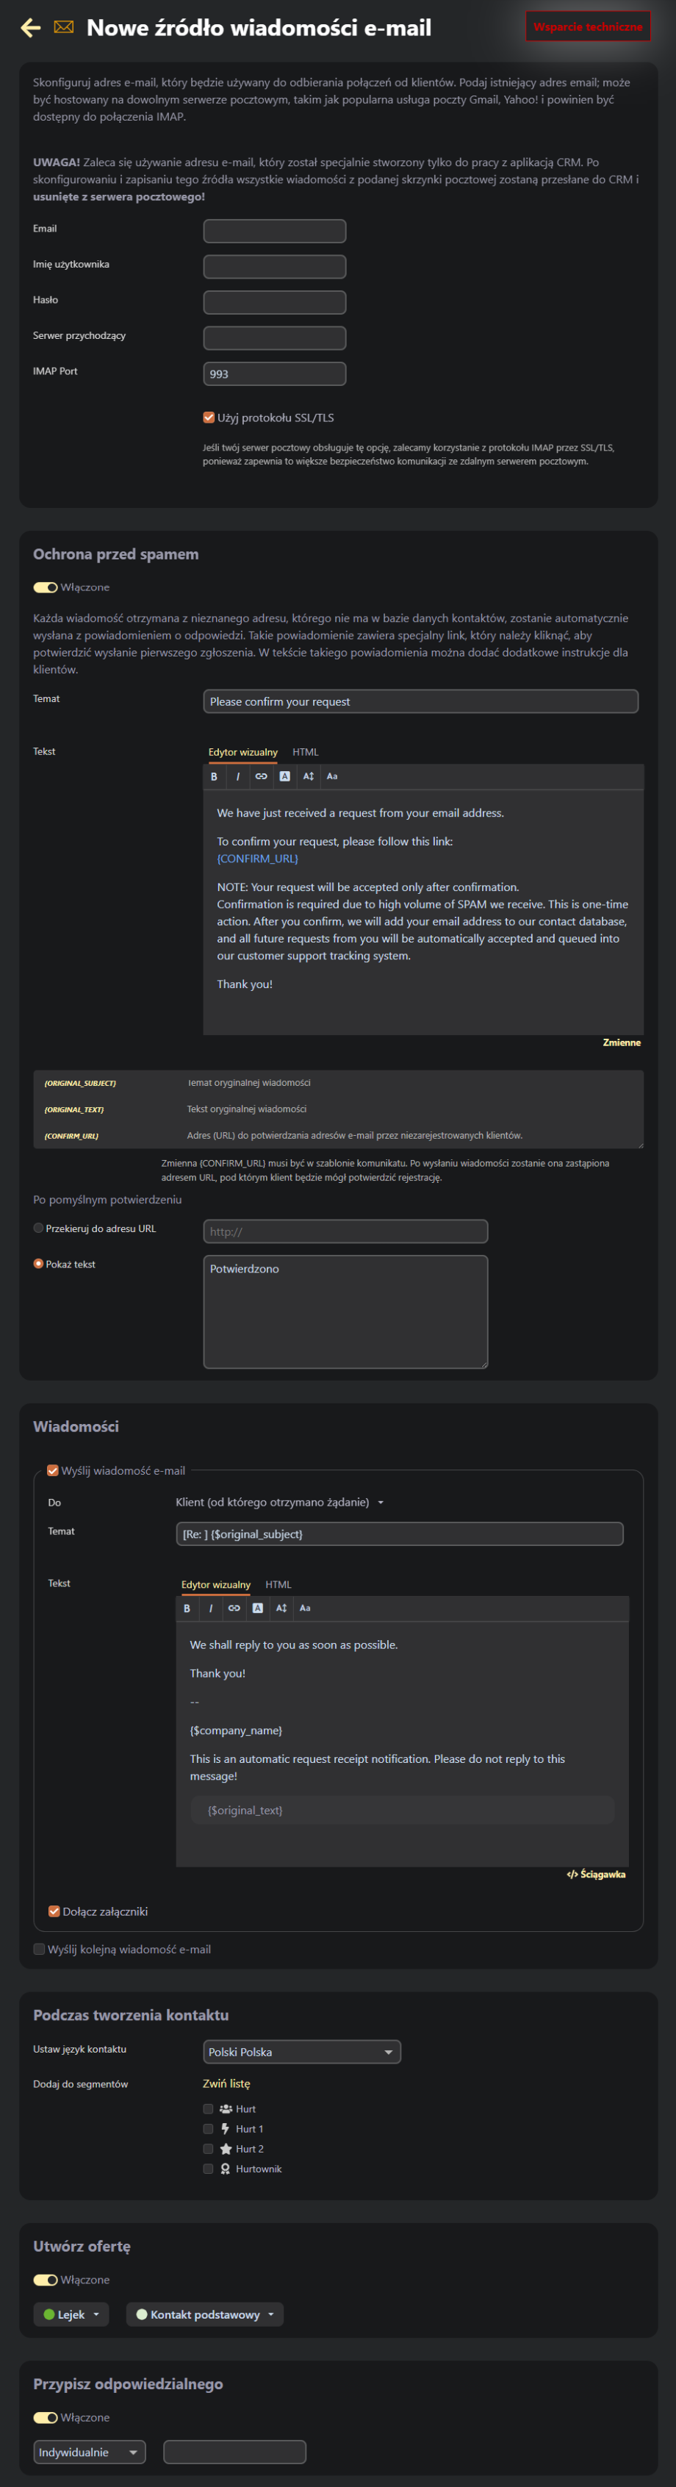The image size is (676, 2487).
Task: Click text highlight icon in Wiadomości editor
Action: pyautogui.click(x=257, y=1608)
